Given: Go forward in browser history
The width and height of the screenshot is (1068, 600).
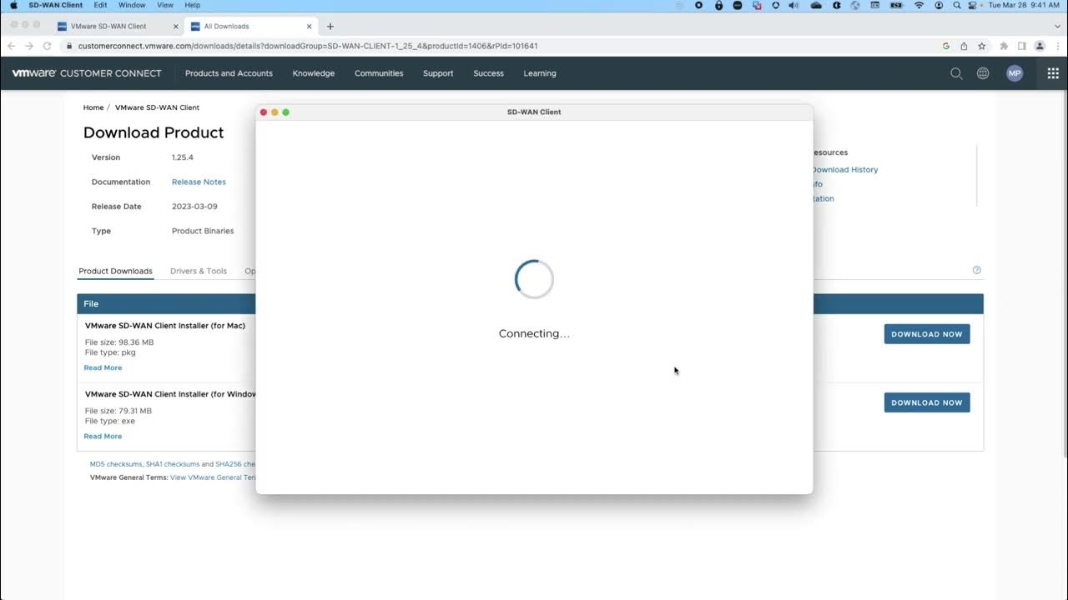Looking at the screenshot, I should point(29,46).
